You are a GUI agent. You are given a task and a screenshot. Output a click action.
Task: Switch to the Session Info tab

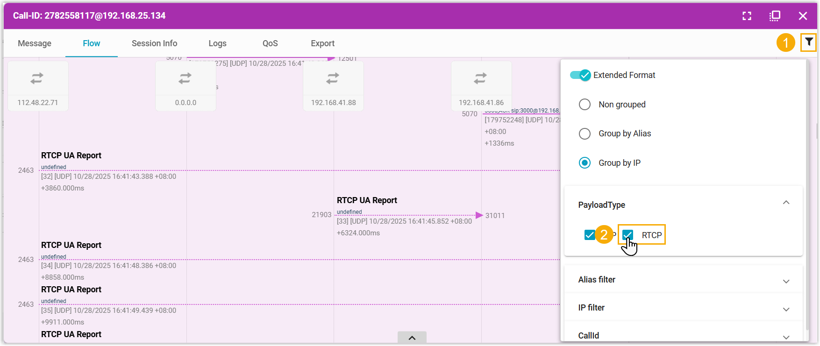(154, 43)
